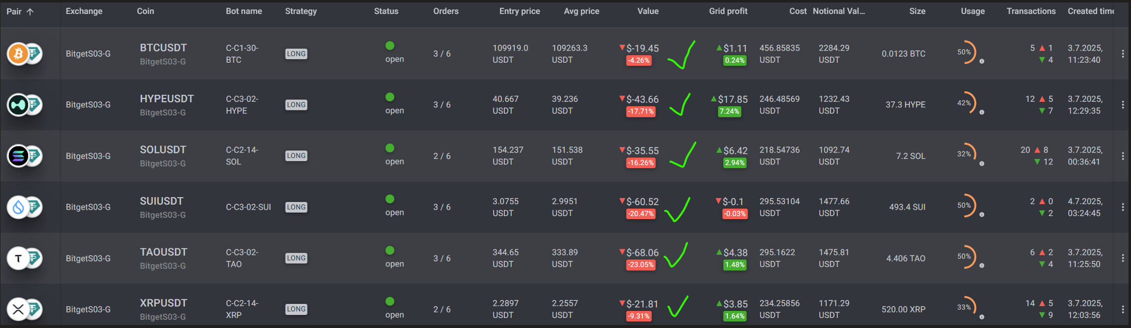Viewport: 1131px width, 328px height.
Task: Click the TAOUSDT pair coin icon
Action: click(19, 258)
